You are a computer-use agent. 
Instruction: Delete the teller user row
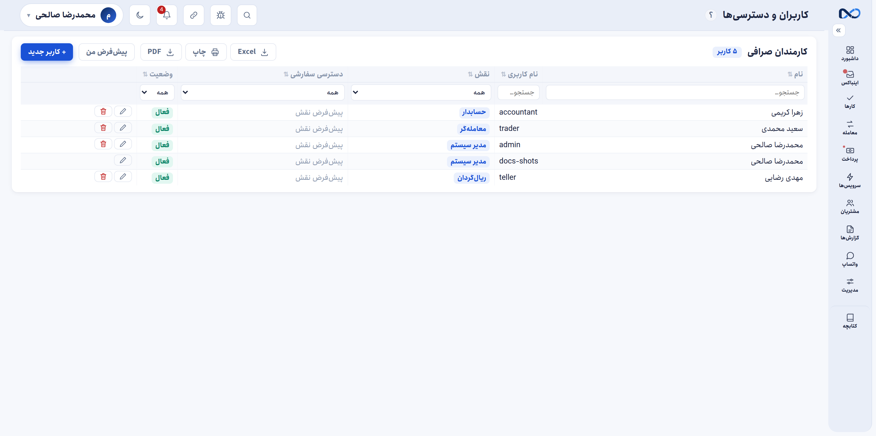(103, 177)
